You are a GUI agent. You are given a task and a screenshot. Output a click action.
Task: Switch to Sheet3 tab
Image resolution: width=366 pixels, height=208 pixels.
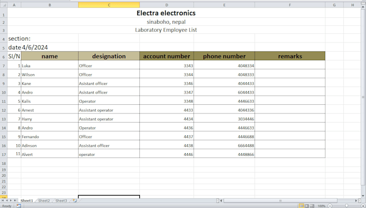click(61, 200)
